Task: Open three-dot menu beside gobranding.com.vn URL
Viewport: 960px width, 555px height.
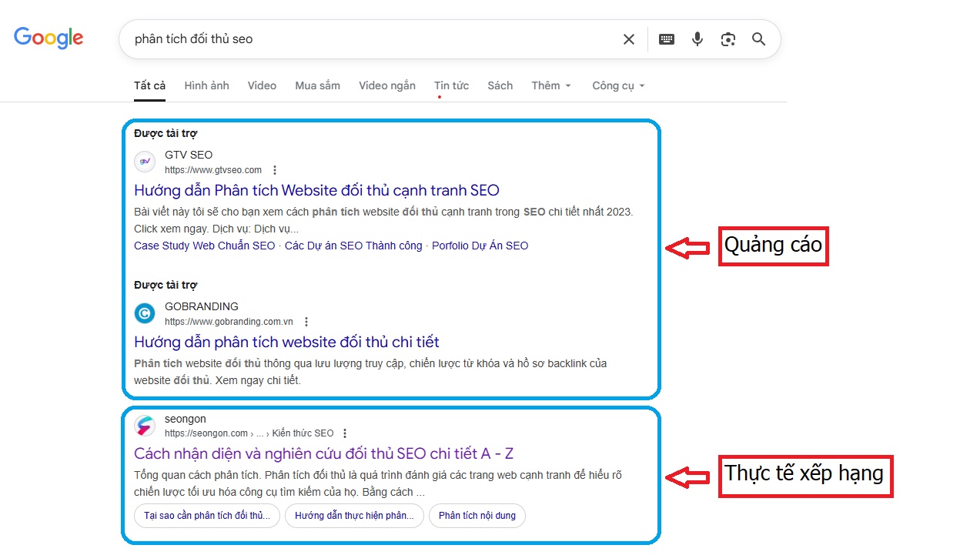Action: click(306, 322)
